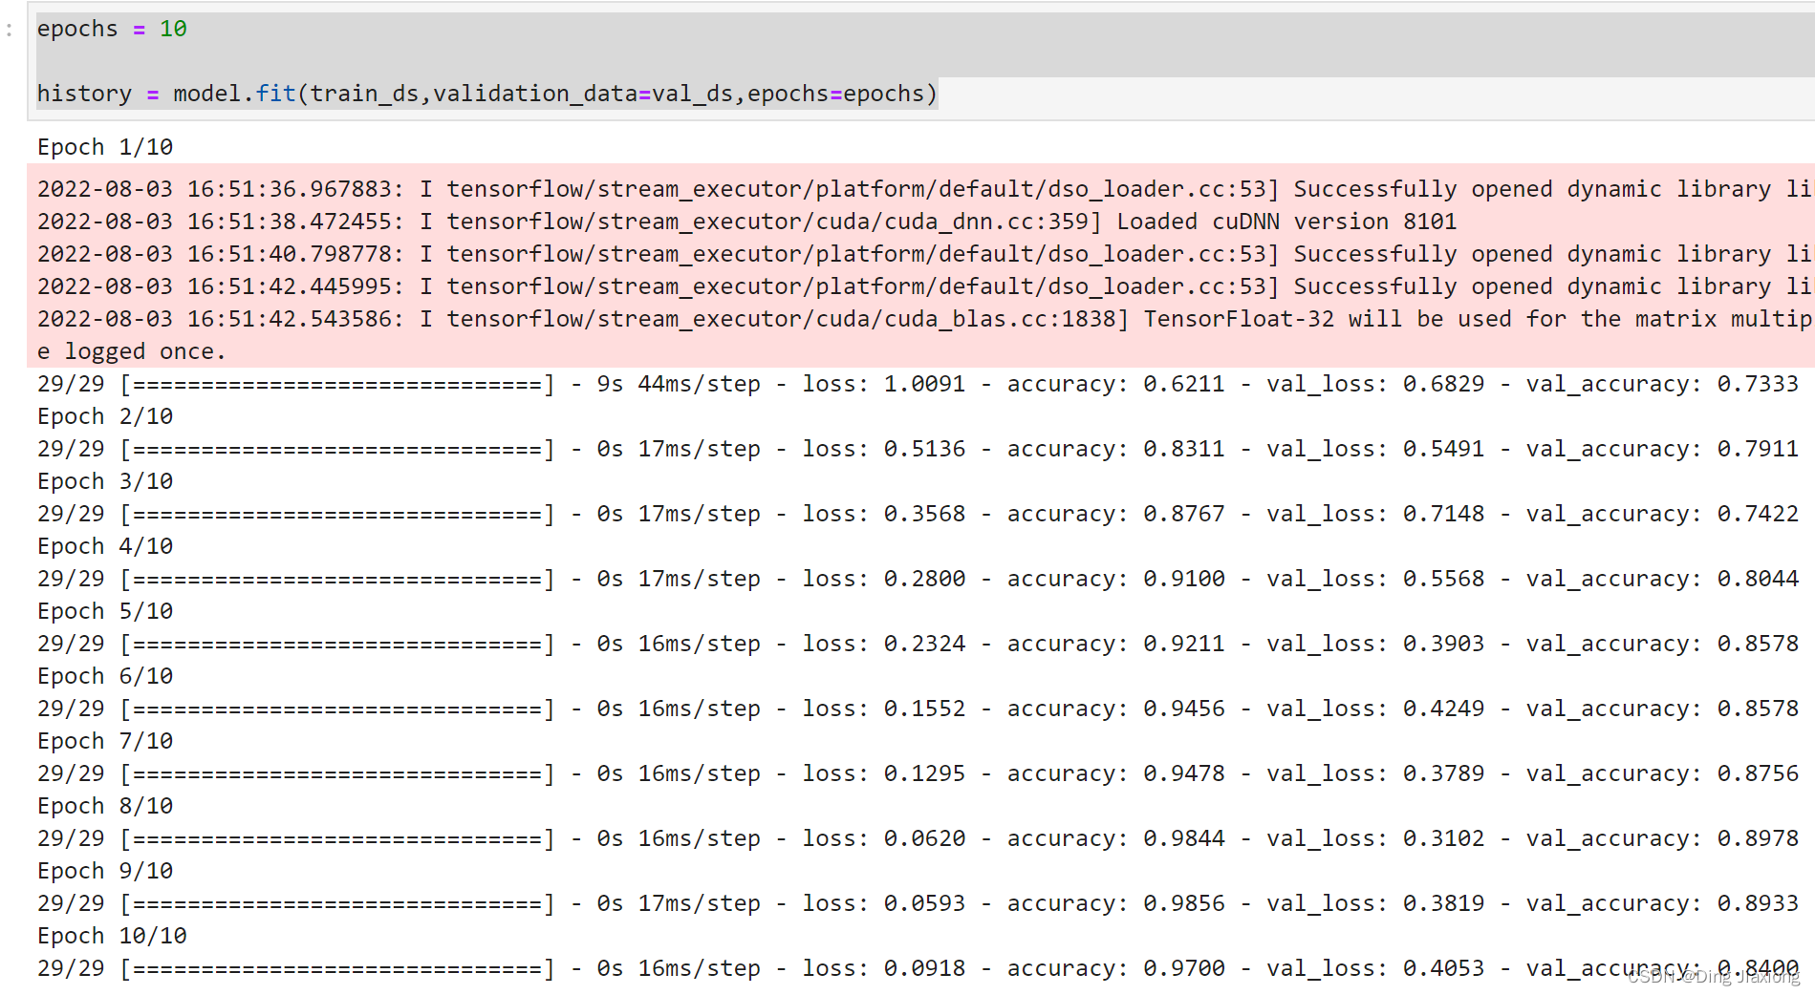The height and width of the screenshot is (995, 1815).
Task: Click val_loss value 0.3102
Action: point(1443,838)
